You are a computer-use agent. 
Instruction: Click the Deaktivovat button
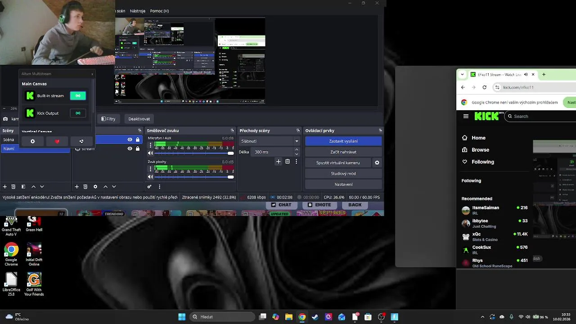click(139, 119)
